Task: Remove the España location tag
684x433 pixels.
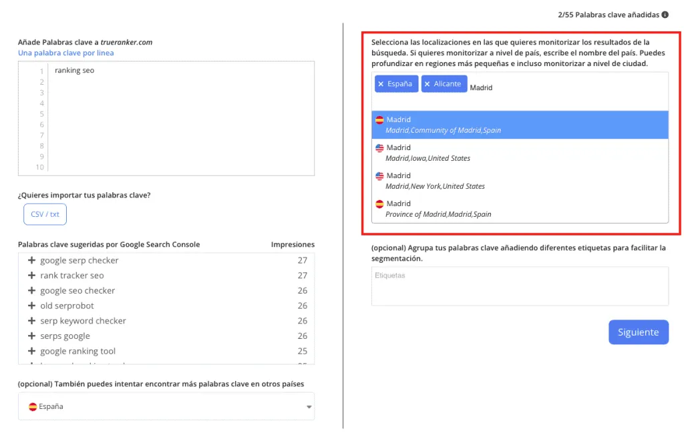Action: tap(381, 84)
